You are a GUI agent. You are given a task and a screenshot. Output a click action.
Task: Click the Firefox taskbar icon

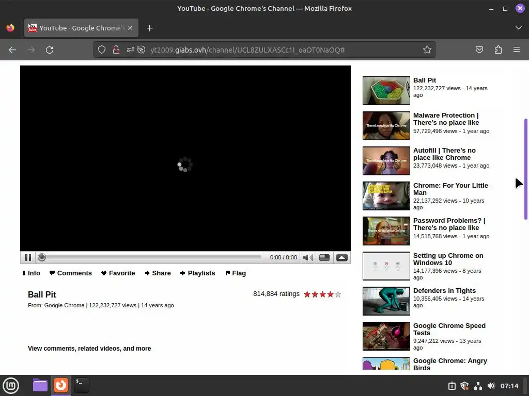pyautogui.click(x=61, y=385)
